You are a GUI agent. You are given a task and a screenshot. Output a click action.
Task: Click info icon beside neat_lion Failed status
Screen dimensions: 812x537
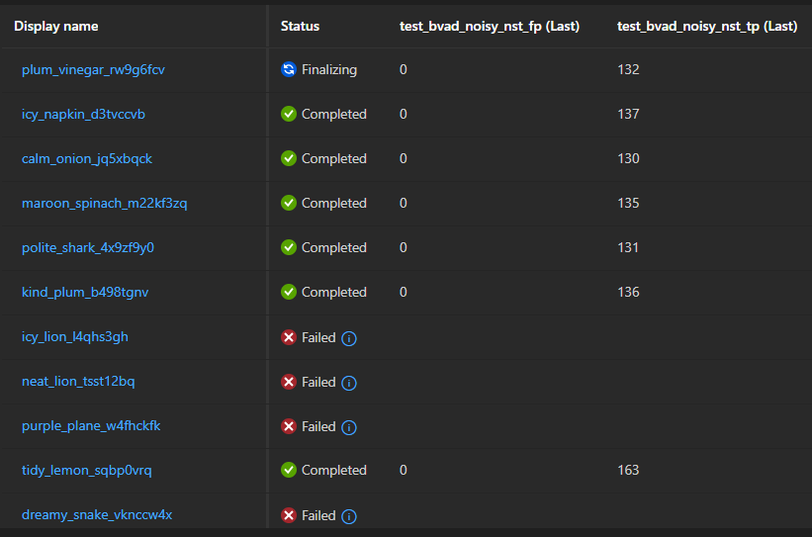pos(349,383)
